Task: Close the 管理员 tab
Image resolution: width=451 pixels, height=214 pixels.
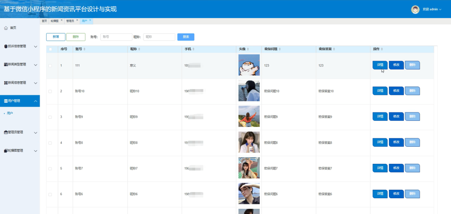Action: tap(77, 20)
